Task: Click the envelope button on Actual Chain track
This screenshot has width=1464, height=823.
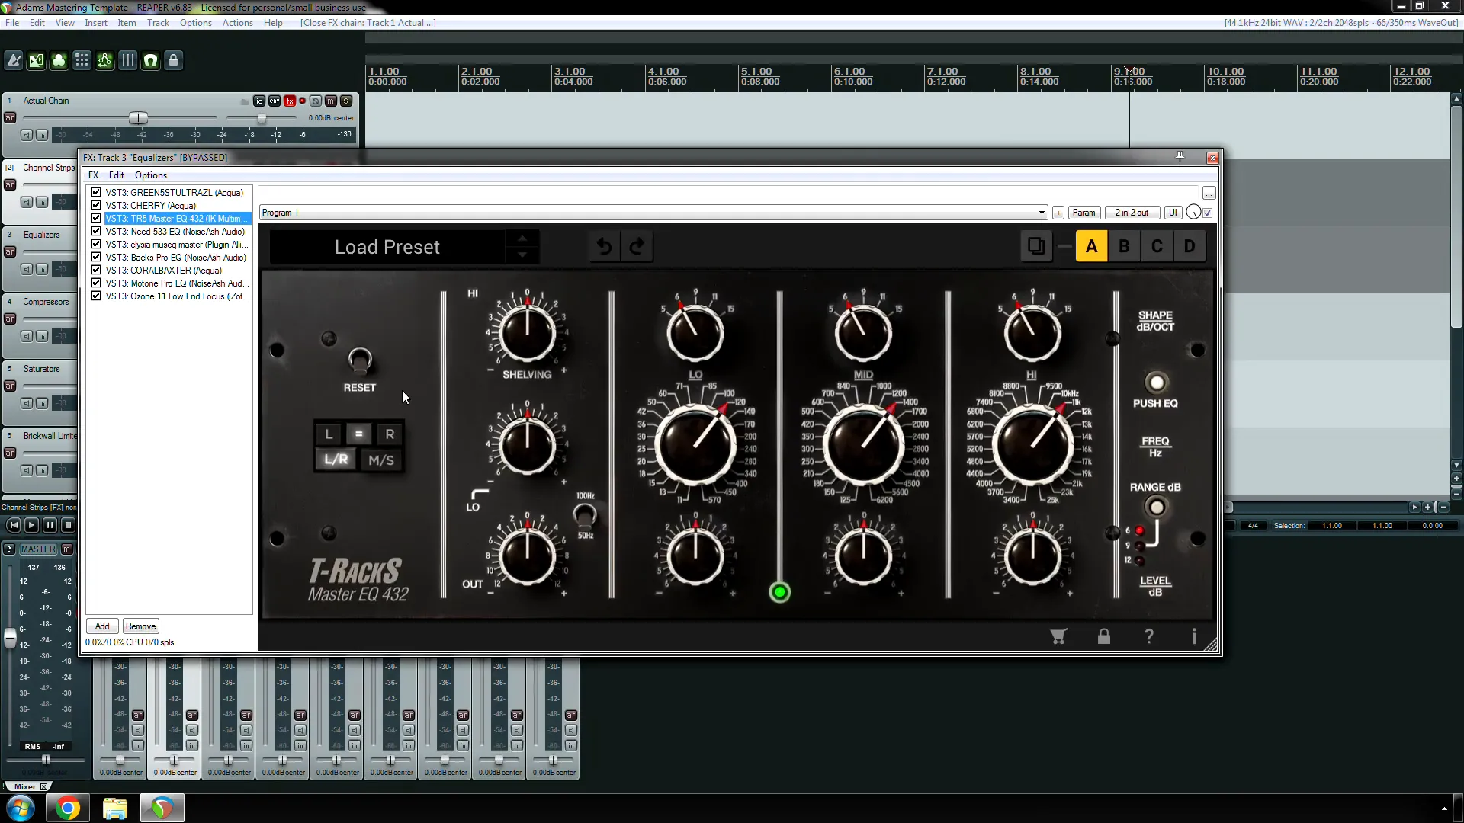Action: tap(274, 101)
